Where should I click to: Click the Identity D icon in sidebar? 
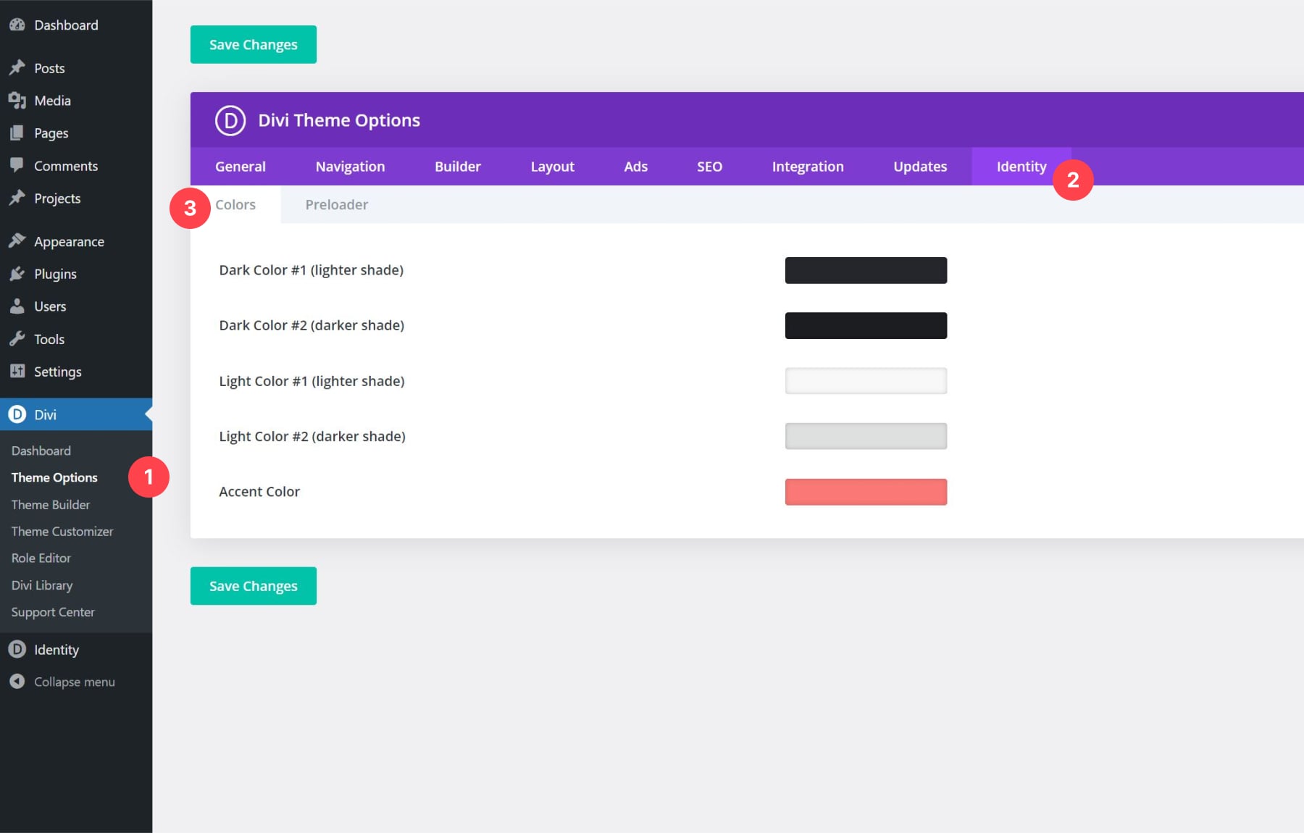(17, 649)
